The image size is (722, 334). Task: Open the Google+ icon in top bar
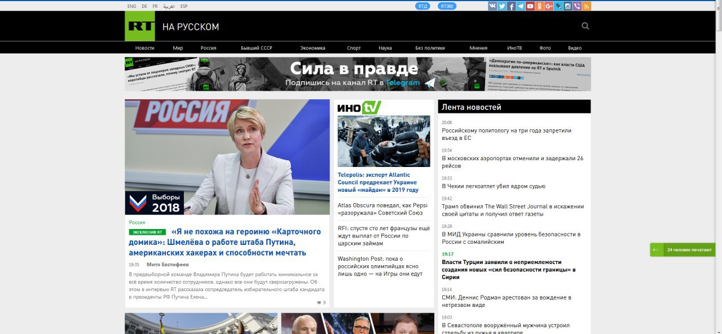click(549, 6)
